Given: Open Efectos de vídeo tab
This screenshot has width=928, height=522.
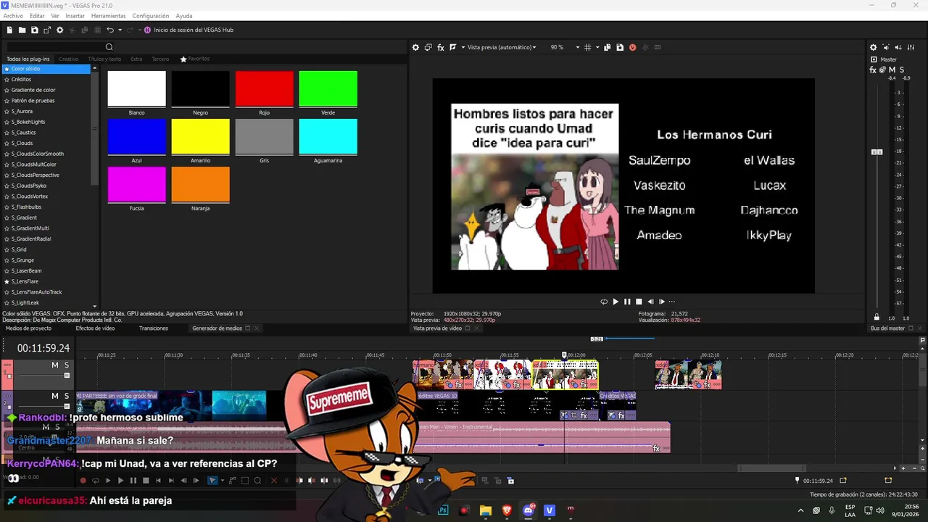Looking at the screenshot, I should (x=95, y=328).
